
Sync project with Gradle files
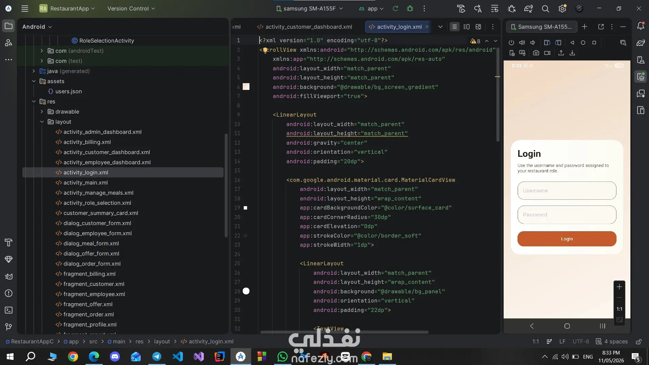(528, 8)
